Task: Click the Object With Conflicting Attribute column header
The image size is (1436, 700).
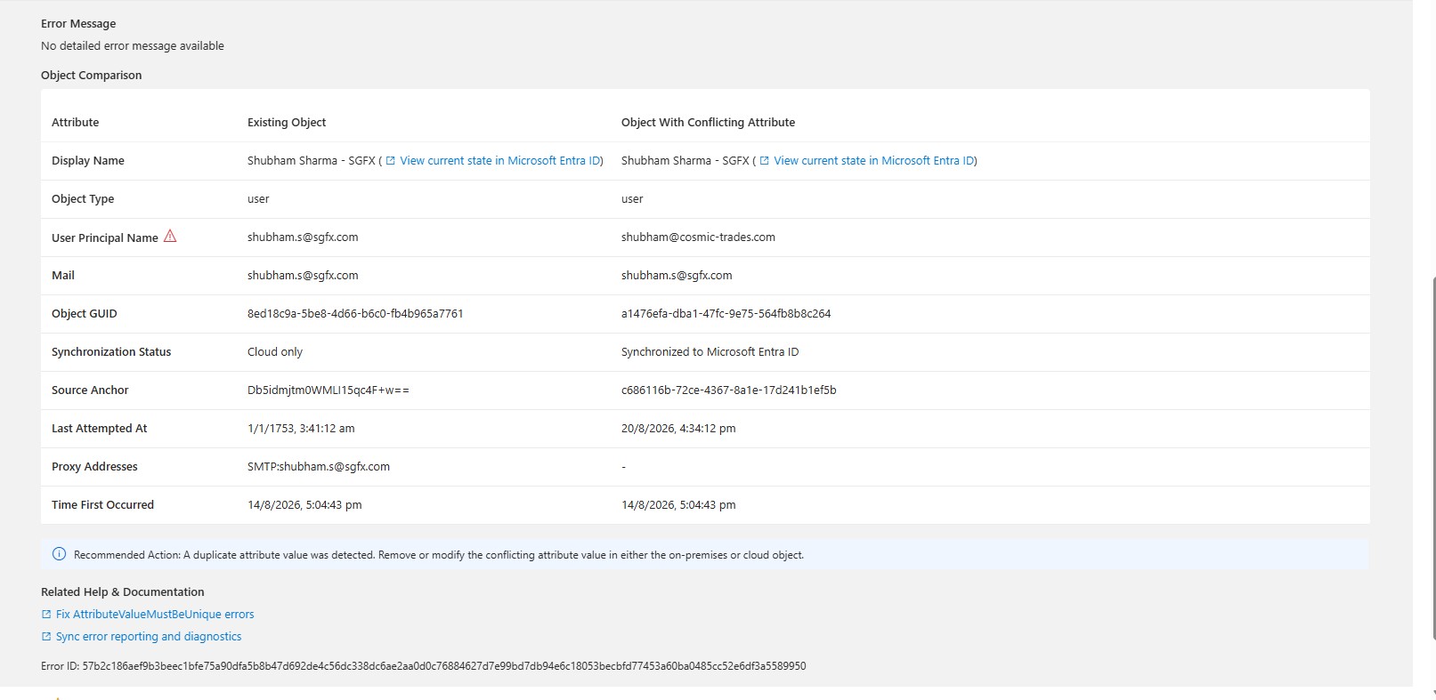Action: coord(709,123)
